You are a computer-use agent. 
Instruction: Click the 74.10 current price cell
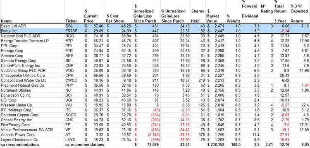95,36
